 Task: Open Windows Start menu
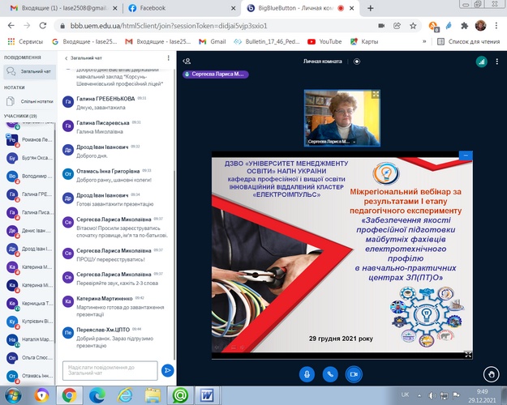click(x=13, y=395)
